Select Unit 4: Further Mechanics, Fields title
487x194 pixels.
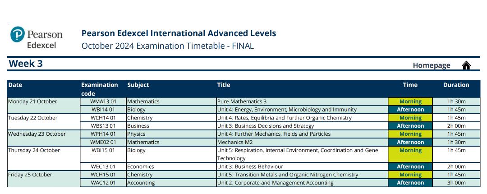click(302, 134)
